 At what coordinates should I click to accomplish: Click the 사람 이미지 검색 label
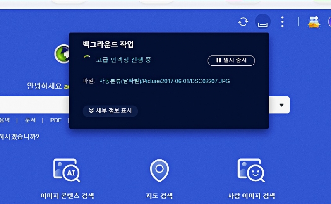point(251,196)
